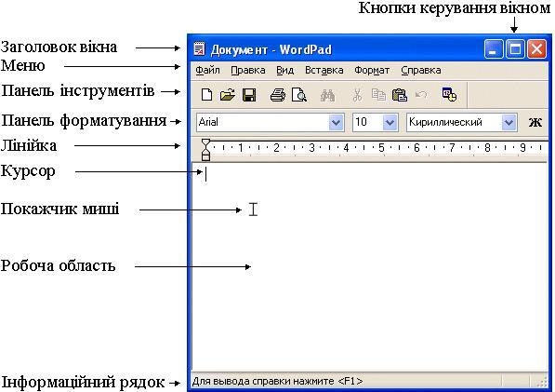555x392 pixels.
Task: Create a new document with the New icon
Action: point(206,95)
